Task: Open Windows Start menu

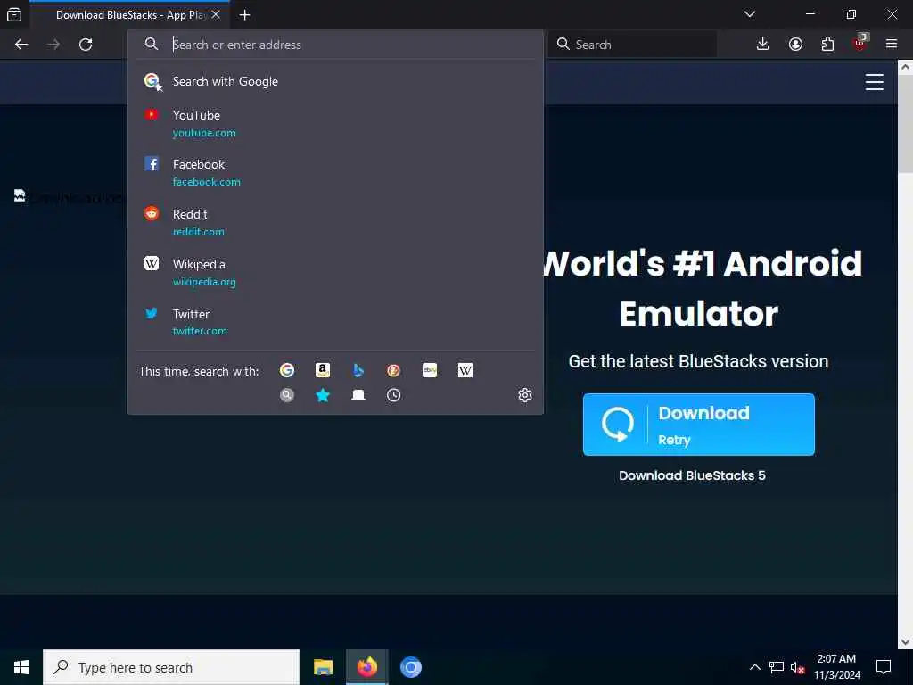Action: 21,667
